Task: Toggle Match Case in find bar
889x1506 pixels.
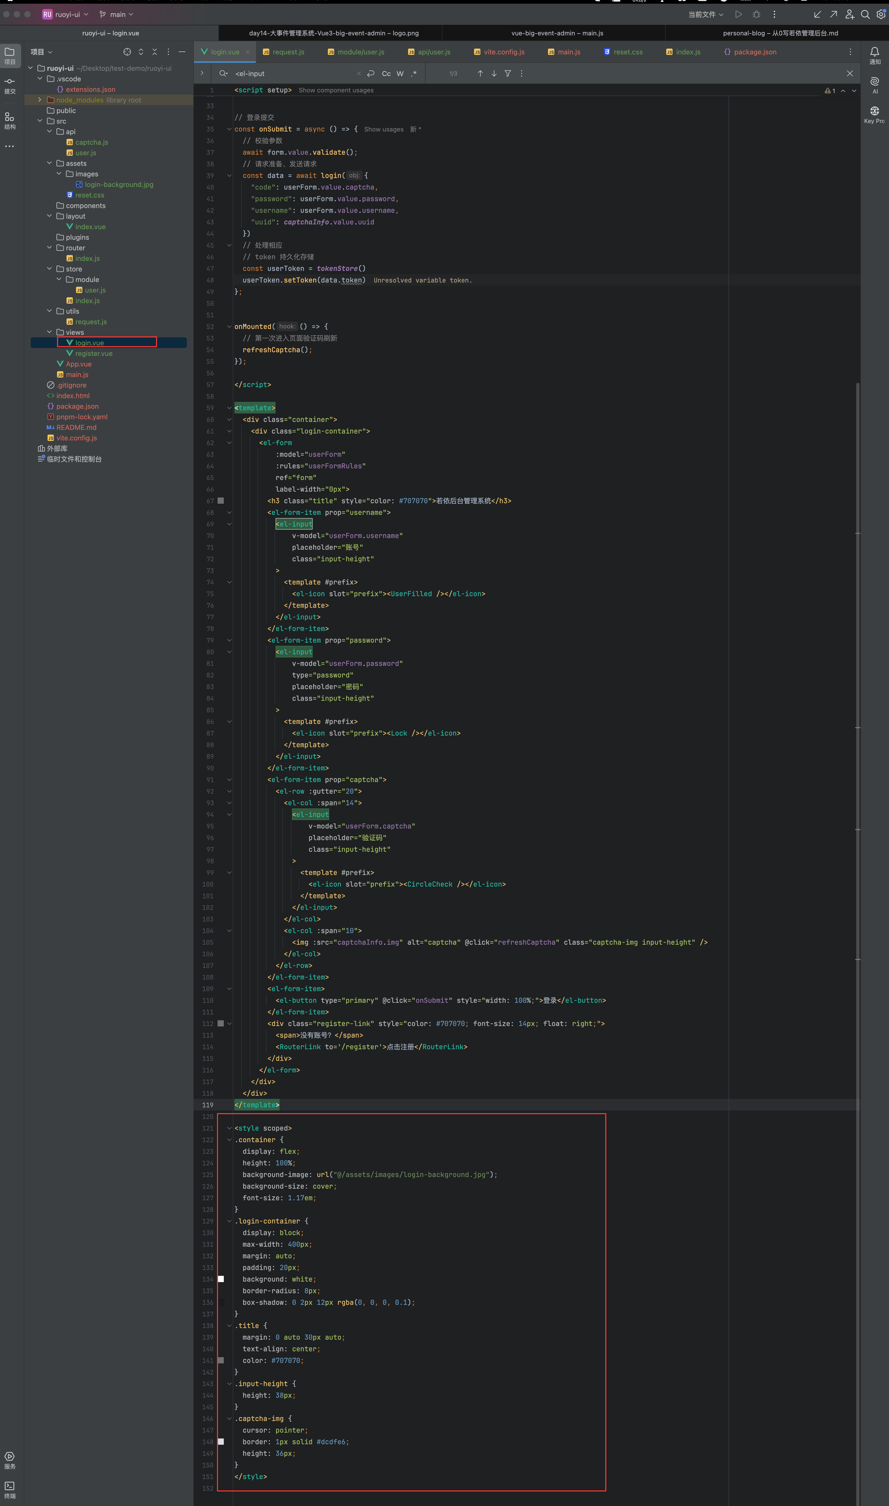Action: click(386, 74)
